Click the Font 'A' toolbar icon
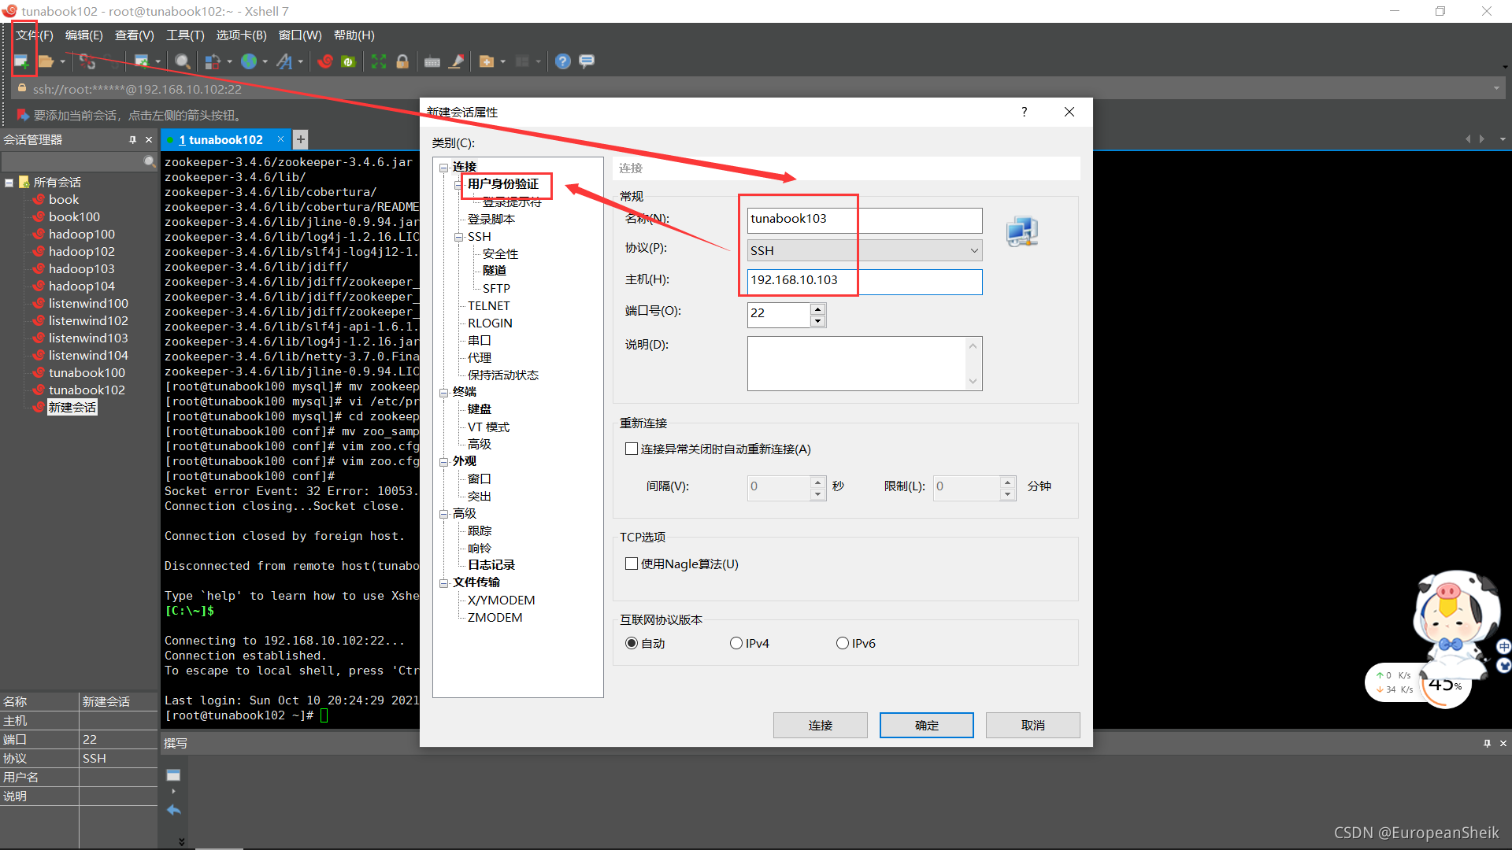This screenshot has height=850, width=1512. (285, 61)
